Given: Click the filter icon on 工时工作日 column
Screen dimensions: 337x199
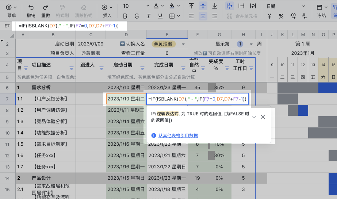Looking at the screenshot, I should [x=251, y=68].
